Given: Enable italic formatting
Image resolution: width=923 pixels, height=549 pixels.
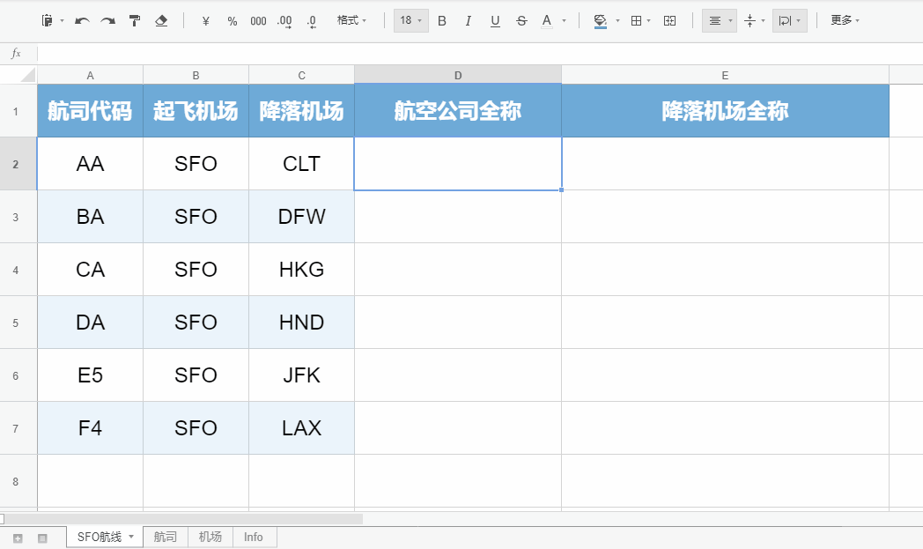Looking at the screenshot, I should click(x=468, y=19).
